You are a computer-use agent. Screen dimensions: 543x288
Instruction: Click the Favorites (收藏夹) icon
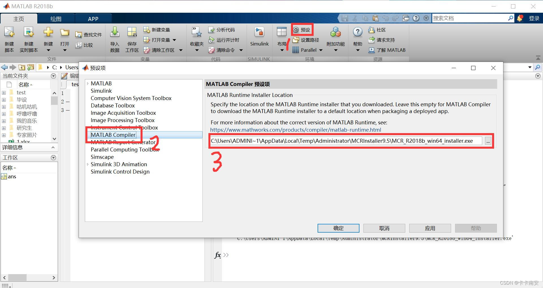tap(197, 32)
